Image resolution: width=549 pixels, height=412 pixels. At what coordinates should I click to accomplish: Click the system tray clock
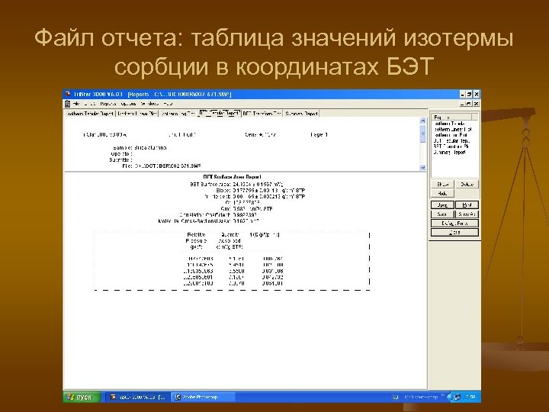tap(470, 397)
